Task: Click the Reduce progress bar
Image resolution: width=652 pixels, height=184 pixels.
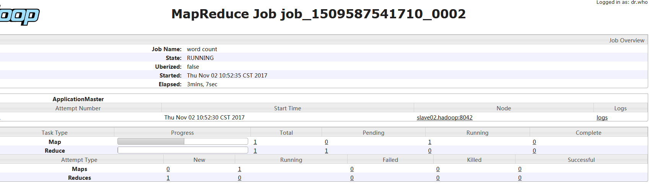Action: (182, 150)
